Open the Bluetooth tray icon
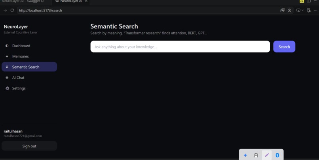 pos(277,155)
